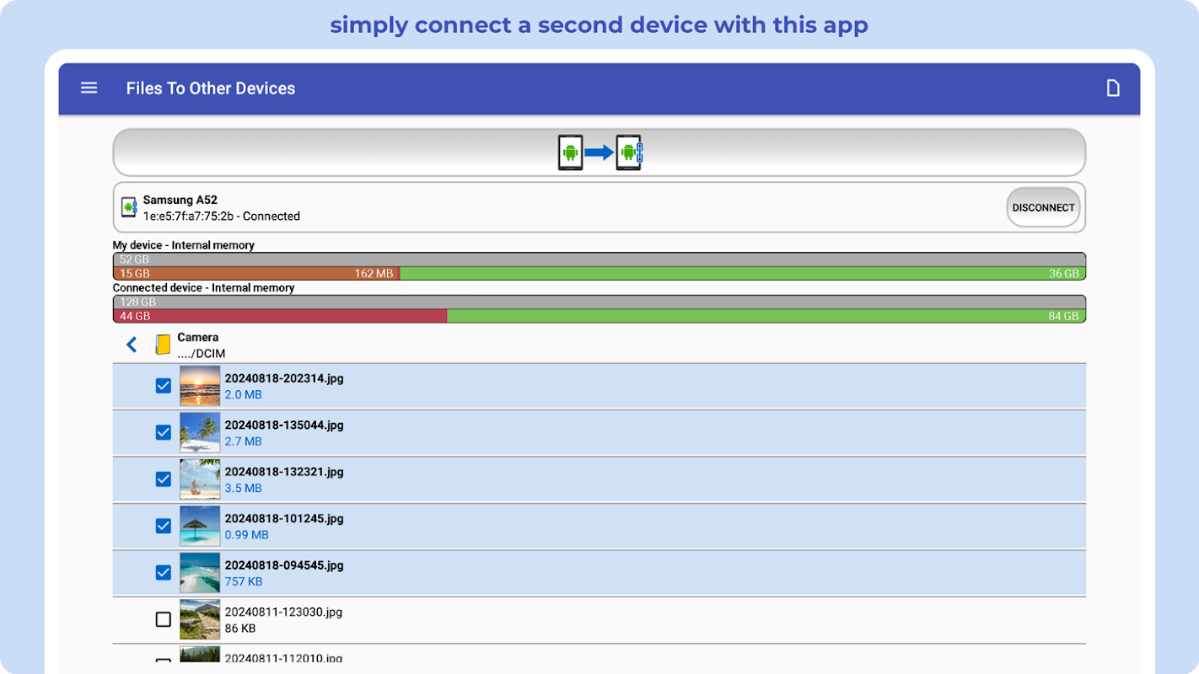Click the yellow Camera folder icon

(163, 345)
